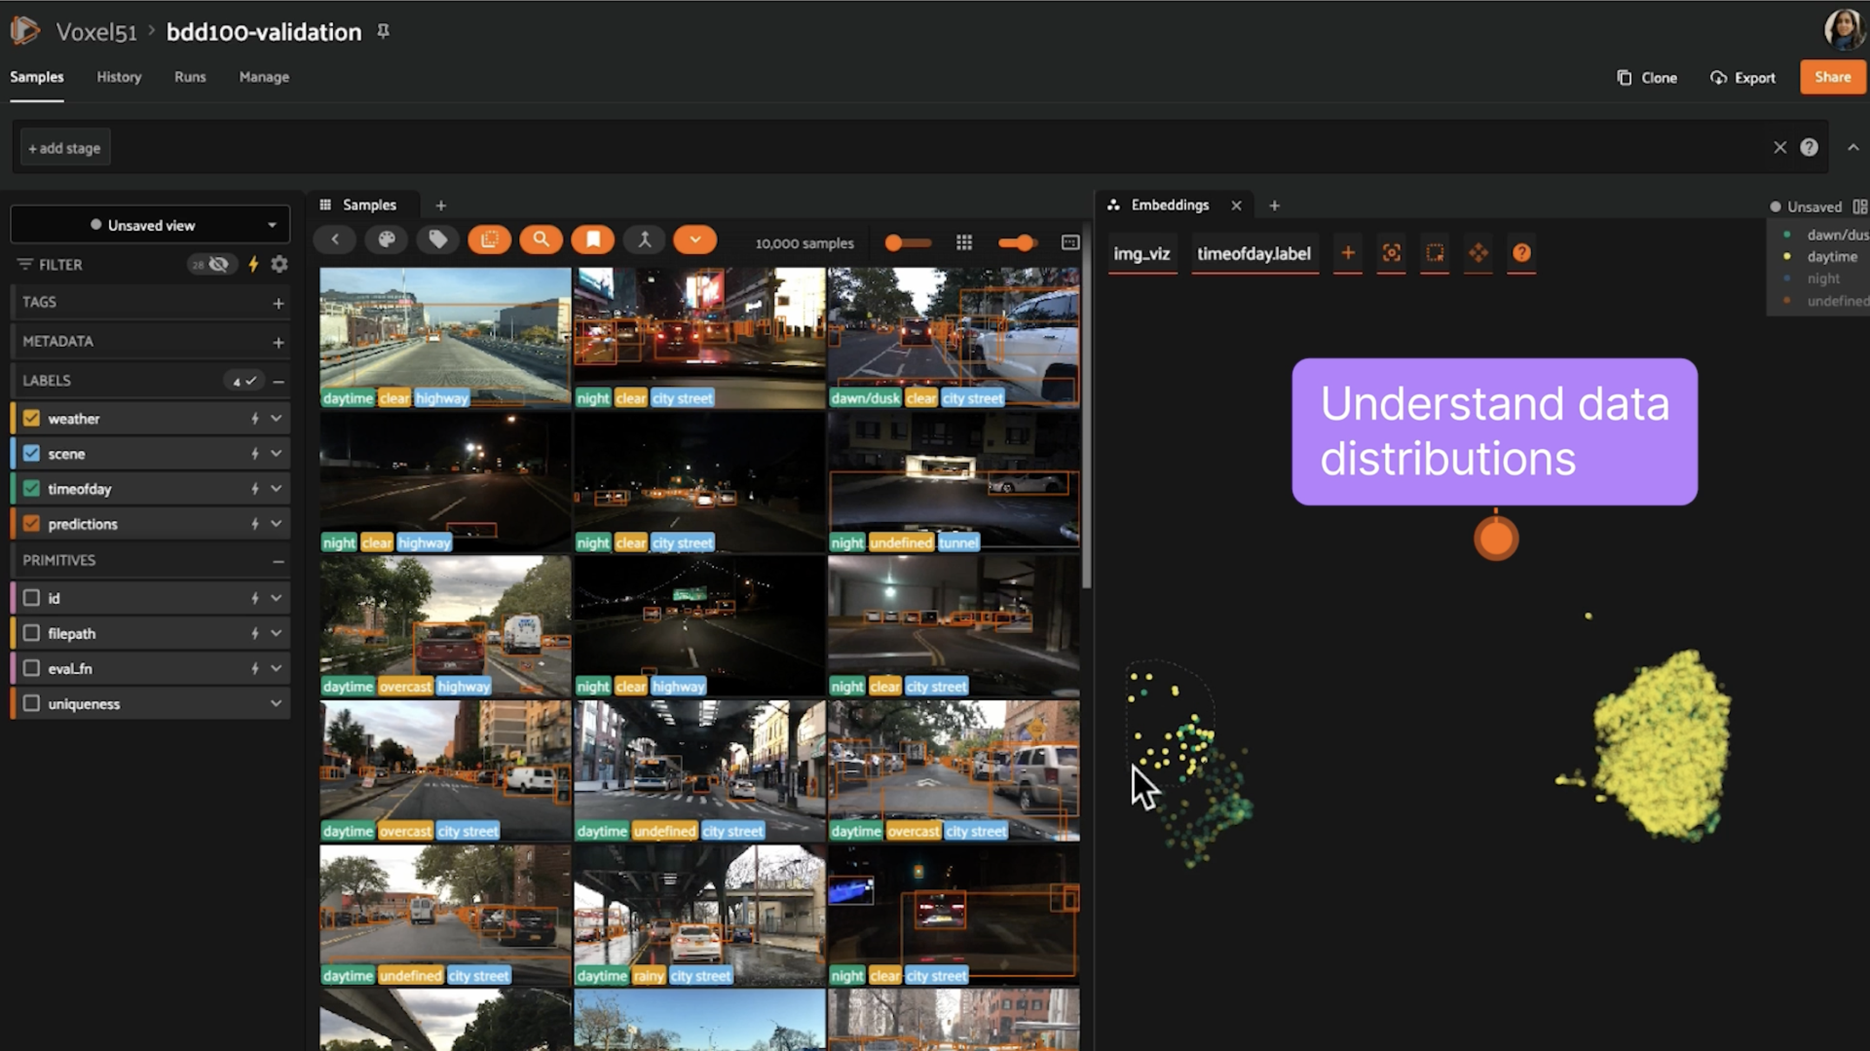
Task: Click the pin icon beside dataset name
Action: coord(383,31)
